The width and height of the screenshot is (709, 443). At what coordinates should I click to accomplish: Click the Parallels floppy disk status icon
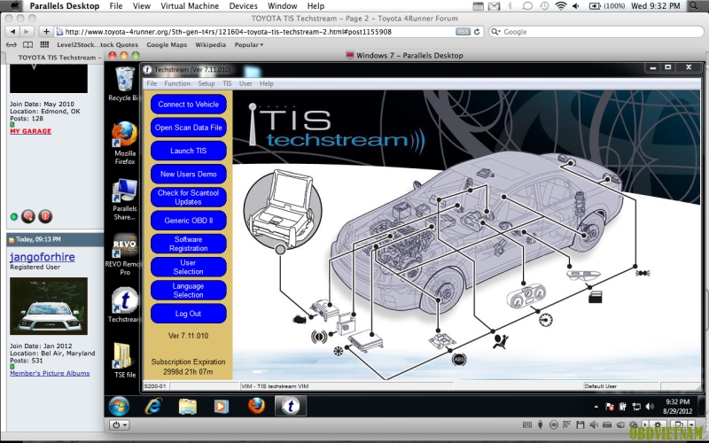[580, 425]
